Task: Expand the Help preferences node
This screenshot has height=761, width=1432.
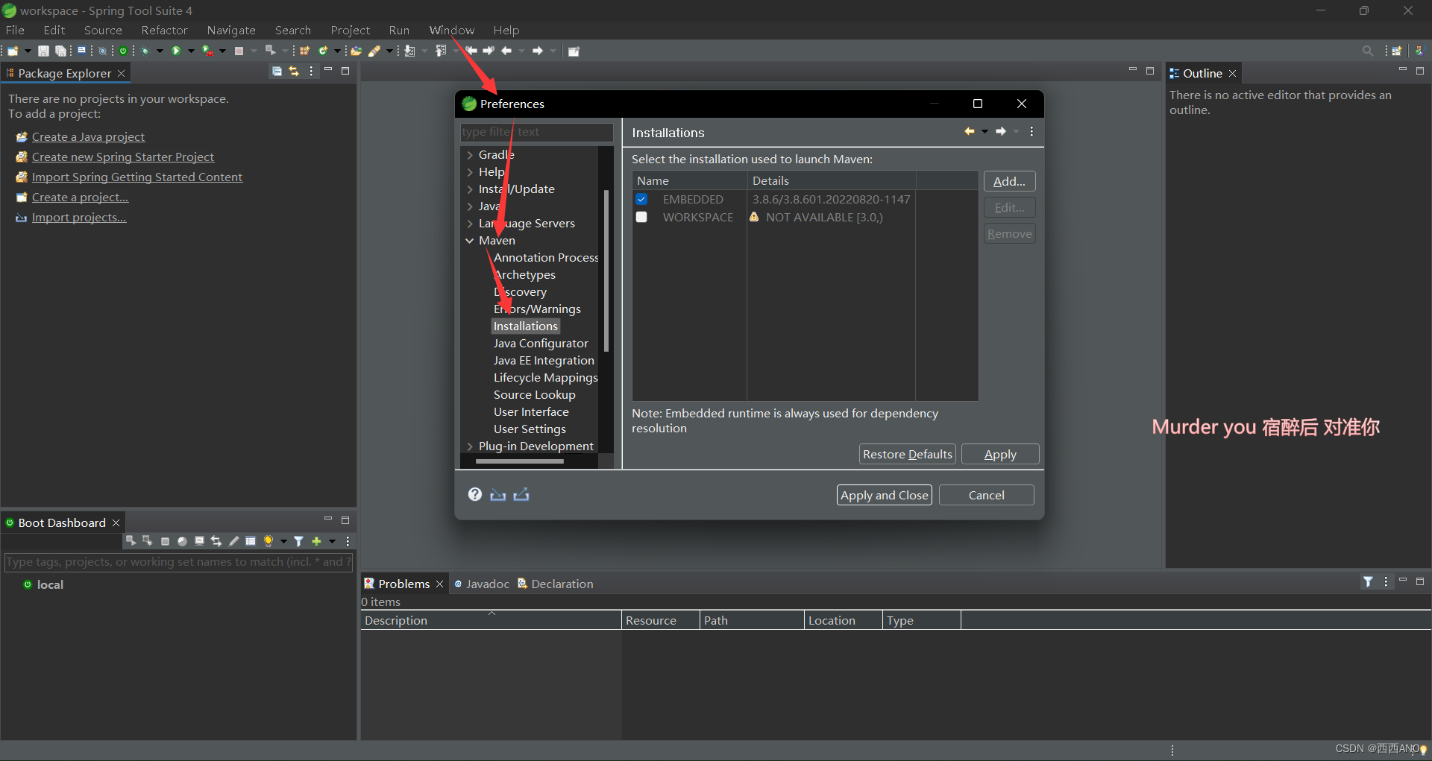Action: [x=470, y=172]
